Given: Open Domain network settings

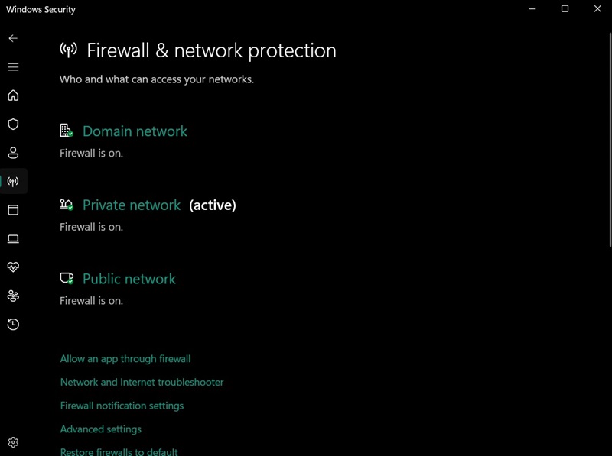Looking at the screenshot, I should pyautogui.click(x=135, y=131).
